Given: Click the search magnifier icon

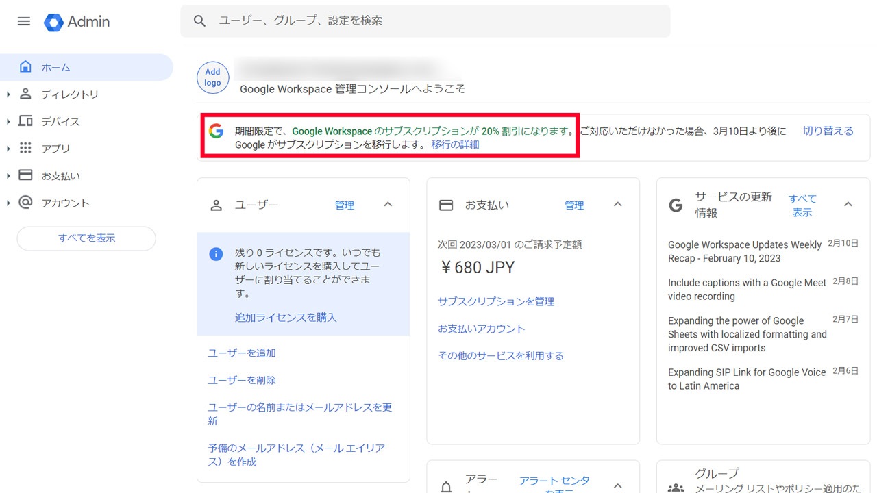Looking at the screenshot, I should (199, 21).
